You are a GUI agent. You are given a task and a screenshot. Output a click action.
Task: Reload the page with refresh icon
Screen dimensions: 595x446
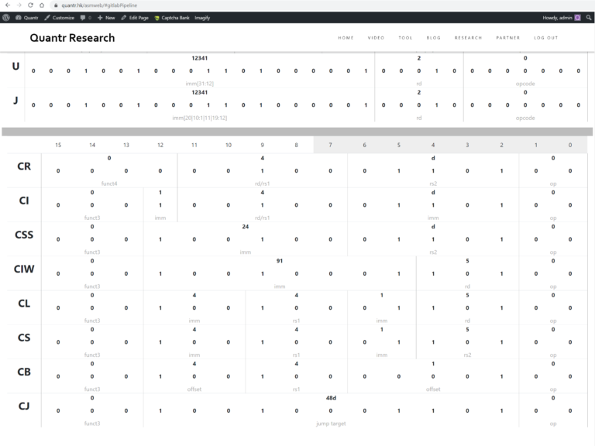click(x=30, y=5)
